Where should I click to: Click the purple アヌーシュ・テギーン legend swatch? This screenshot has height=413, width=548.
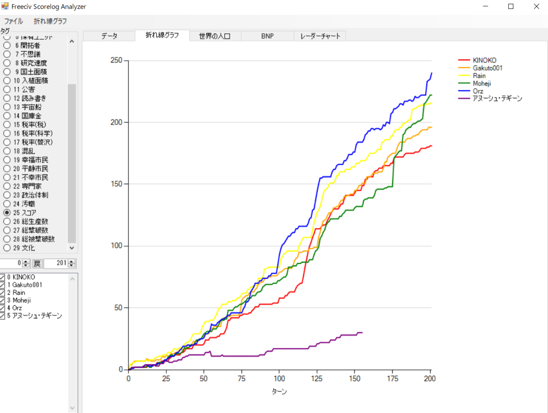tap(464, 99)
